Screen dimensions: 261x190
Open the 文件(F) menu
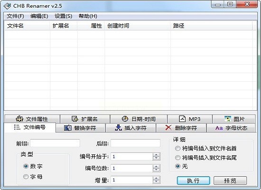pyautogui.click(x=15, y=16)
